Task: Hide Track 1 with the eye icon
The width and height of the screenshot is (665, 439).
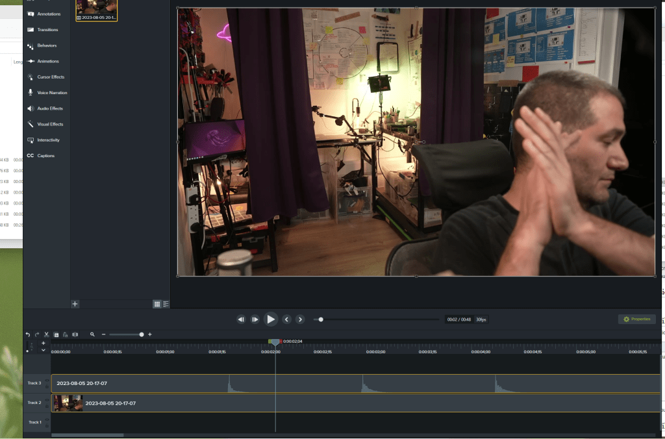Action: 47,420
